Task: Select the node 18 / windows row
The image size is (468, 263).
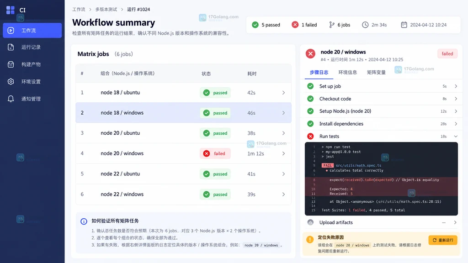Action: click(184, 113)
